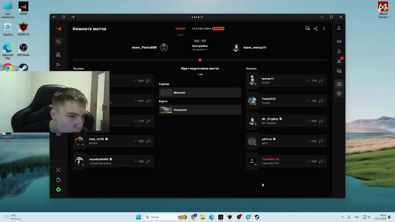
Task: Select the Moscow server row
Action: click(200, 92)
